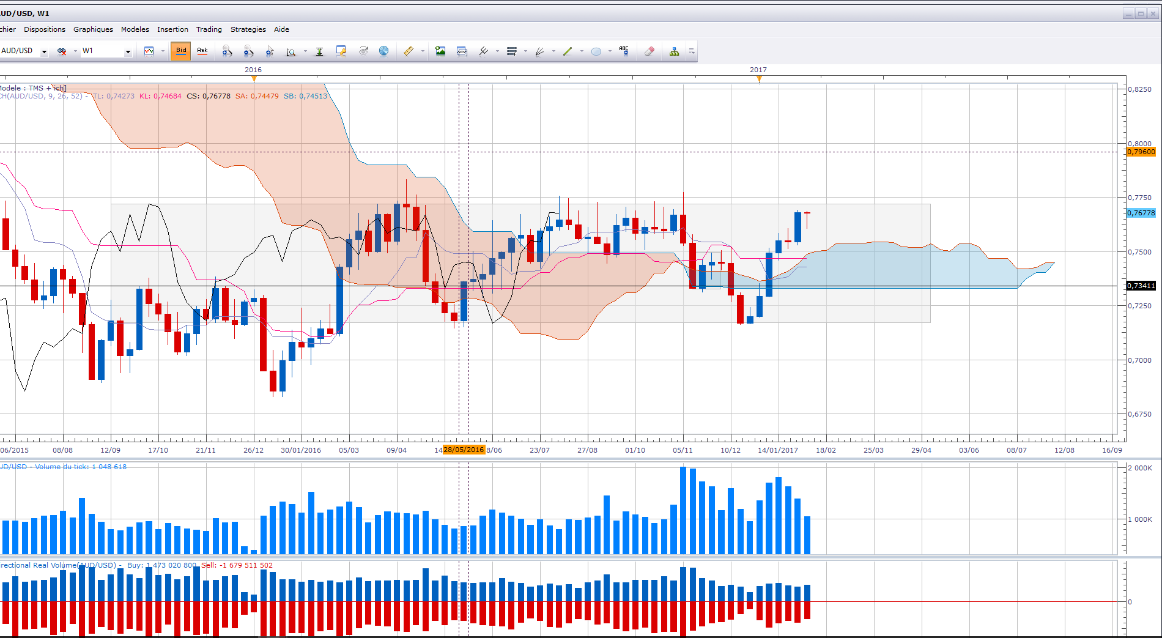The height and width of the screenshot is (638, 1162).
Task: Open the Modeles menu
Action: point(135,29)
